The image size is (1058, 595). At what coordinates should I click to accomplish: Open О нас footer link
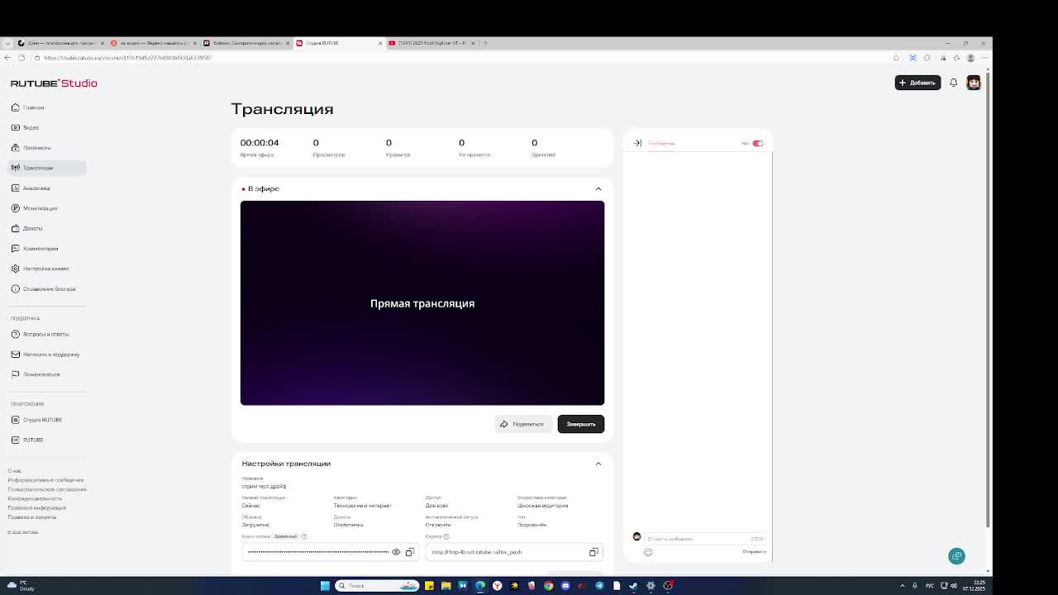tap(14, 471)
